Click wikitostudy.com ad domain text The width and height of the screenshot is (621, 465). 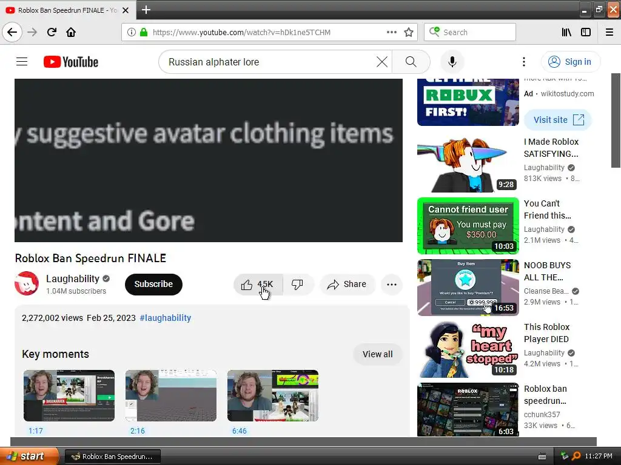(567, 94)
